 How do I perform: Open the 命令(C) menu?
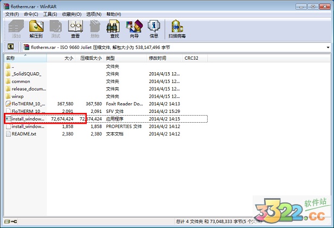point(31,14)
